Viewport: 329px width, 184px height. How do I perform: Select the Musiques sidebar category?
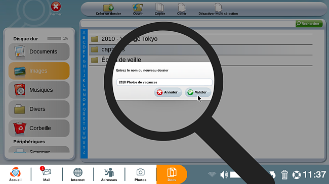[39, 90]
